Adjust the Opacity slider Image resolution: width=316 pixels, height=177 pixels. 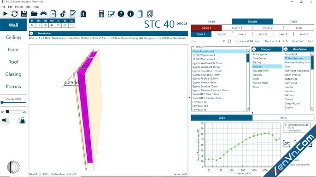coord(13,102)
